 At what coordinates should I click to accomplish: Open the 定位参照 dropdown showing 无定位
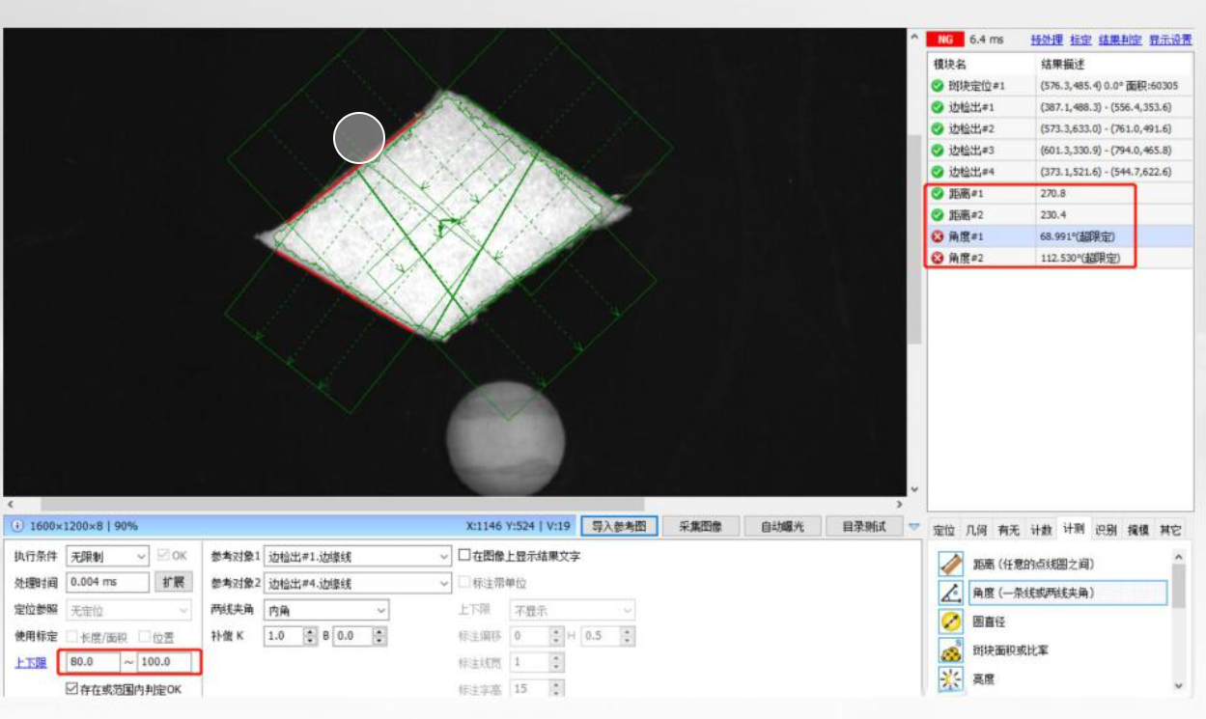(x=129, y=610)
